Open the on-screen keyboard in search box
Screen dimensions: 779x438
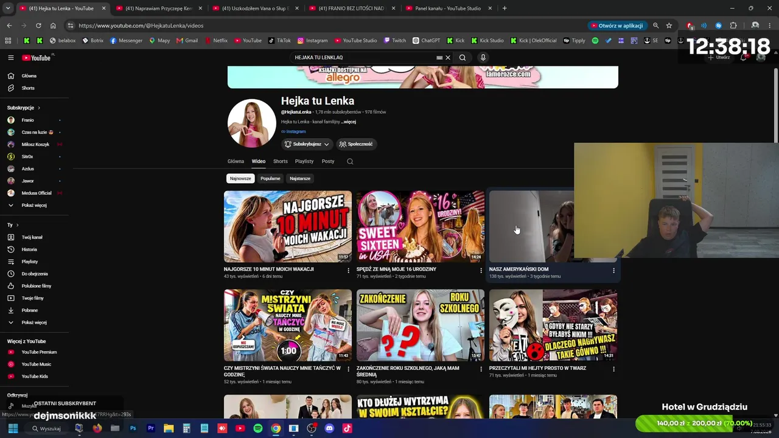point(439,58)
